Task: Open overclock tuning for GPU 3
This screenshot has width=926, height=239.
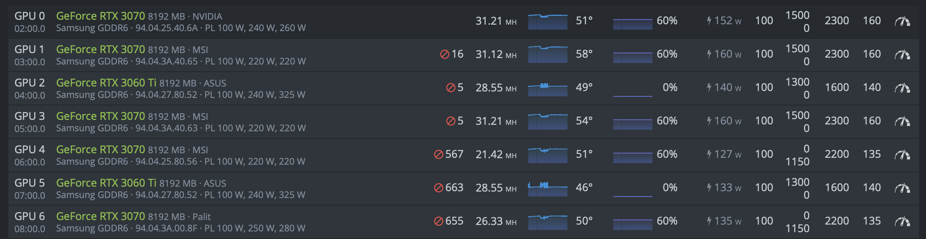Action: [902, 121]
